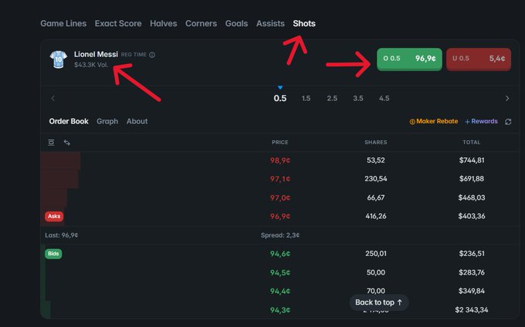The image size is (525, 327).
Task: Click the PRICE column header
Action: tap(280, 143)
